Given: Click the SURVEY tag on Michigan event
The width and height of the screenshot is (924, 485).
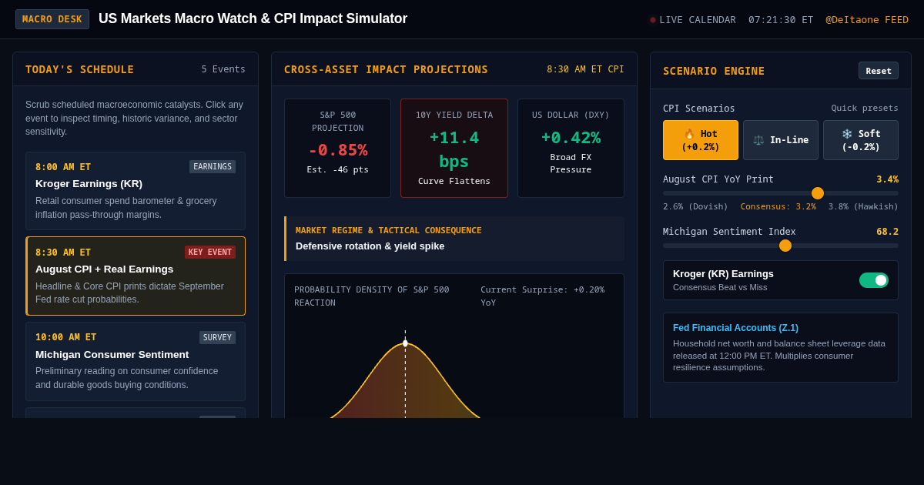Looking at the screenshot, I should [217, 337].
